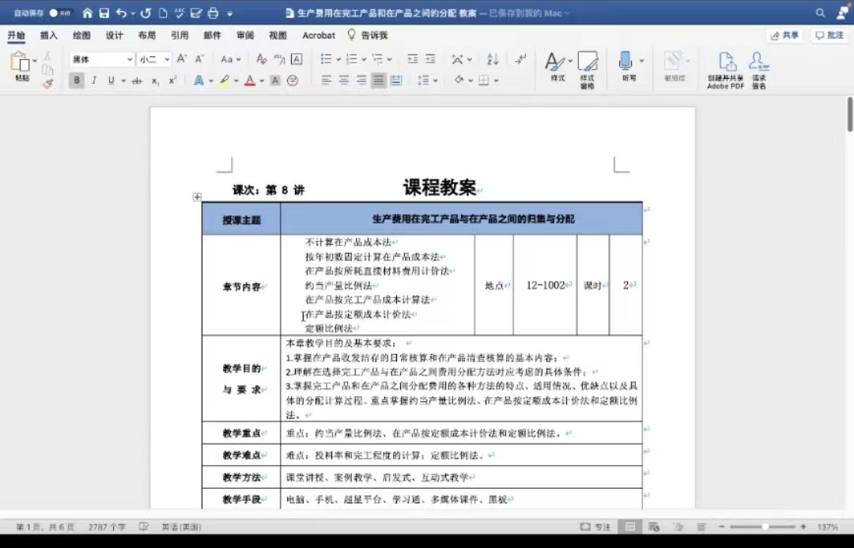Click the 批注 (Comments) button

click(829, 36)
